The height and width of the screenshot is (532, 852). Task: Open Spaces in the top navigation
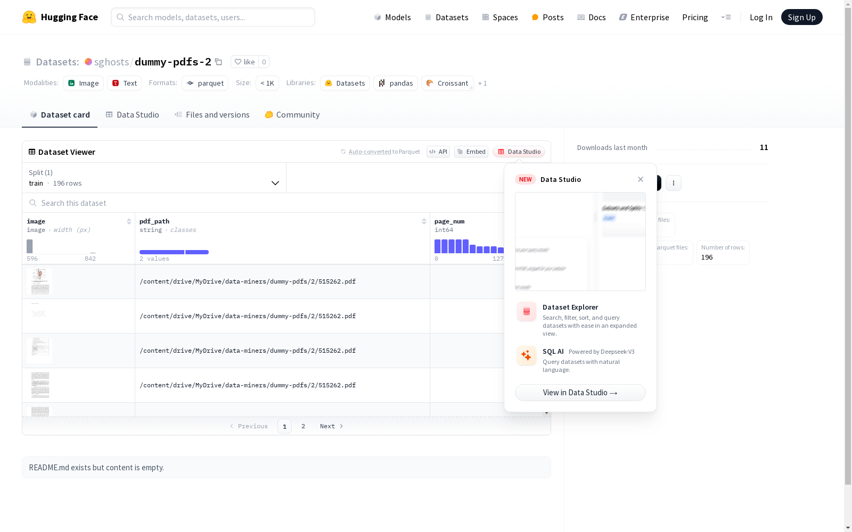click(x=500, y=17)
